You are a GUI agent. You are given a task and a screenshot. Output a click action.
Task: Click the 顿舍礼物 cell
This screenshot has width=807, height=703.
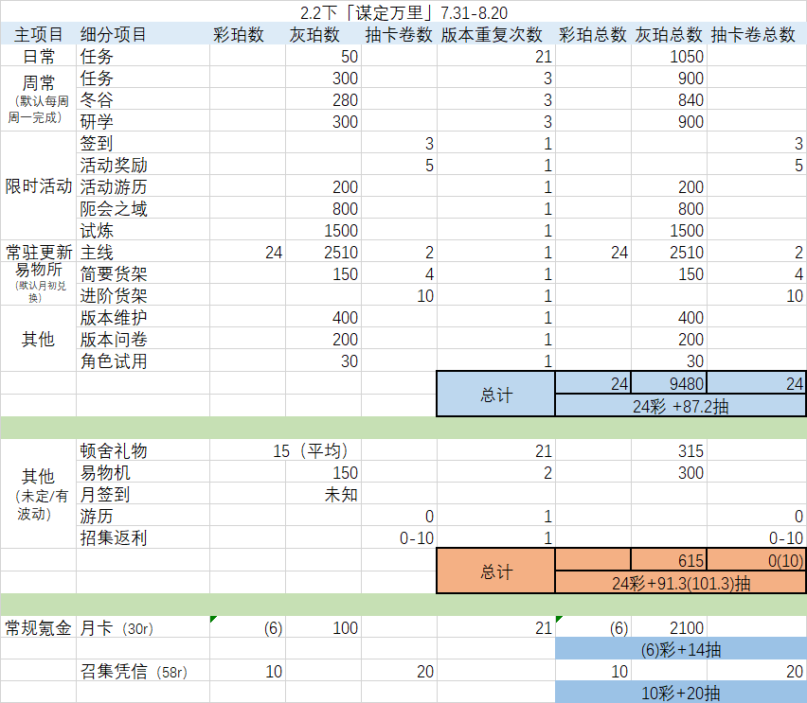143,450
